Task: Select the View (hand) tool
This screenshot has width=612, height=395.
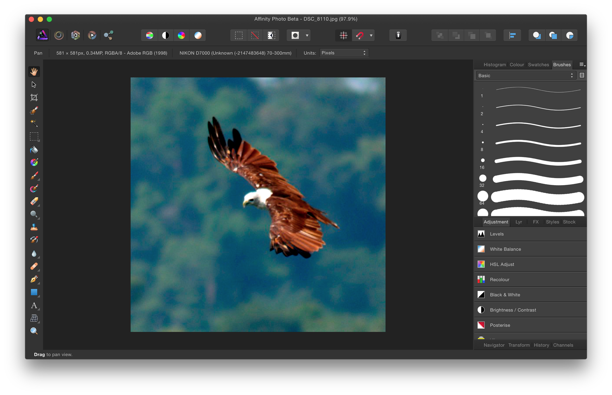Action: point(34,72)
